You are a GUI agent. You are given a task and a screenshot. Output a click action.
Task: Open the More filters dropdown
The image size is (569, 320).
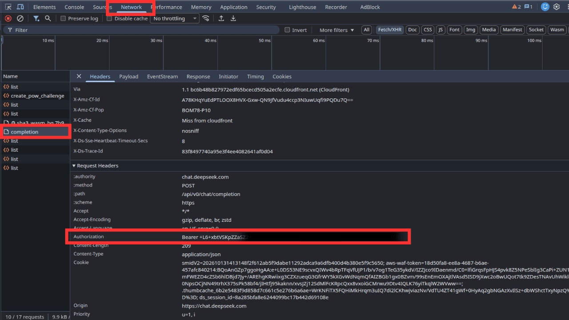tap(337, 30)
